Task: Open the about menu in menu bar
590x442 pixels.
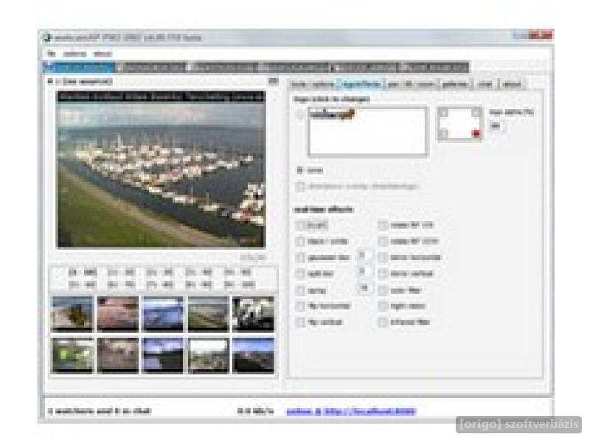Action: 103,54
